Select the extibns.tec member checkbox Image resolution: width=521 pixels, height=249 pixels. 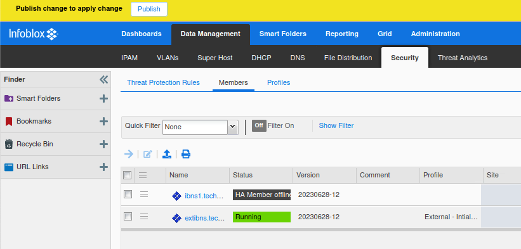click(128, 217)
